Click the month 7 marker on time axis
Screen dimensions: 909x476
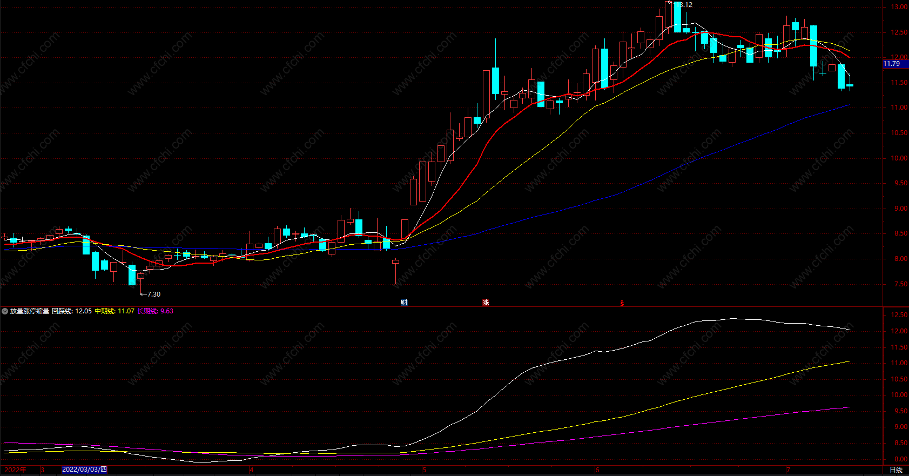coord(789,470)
